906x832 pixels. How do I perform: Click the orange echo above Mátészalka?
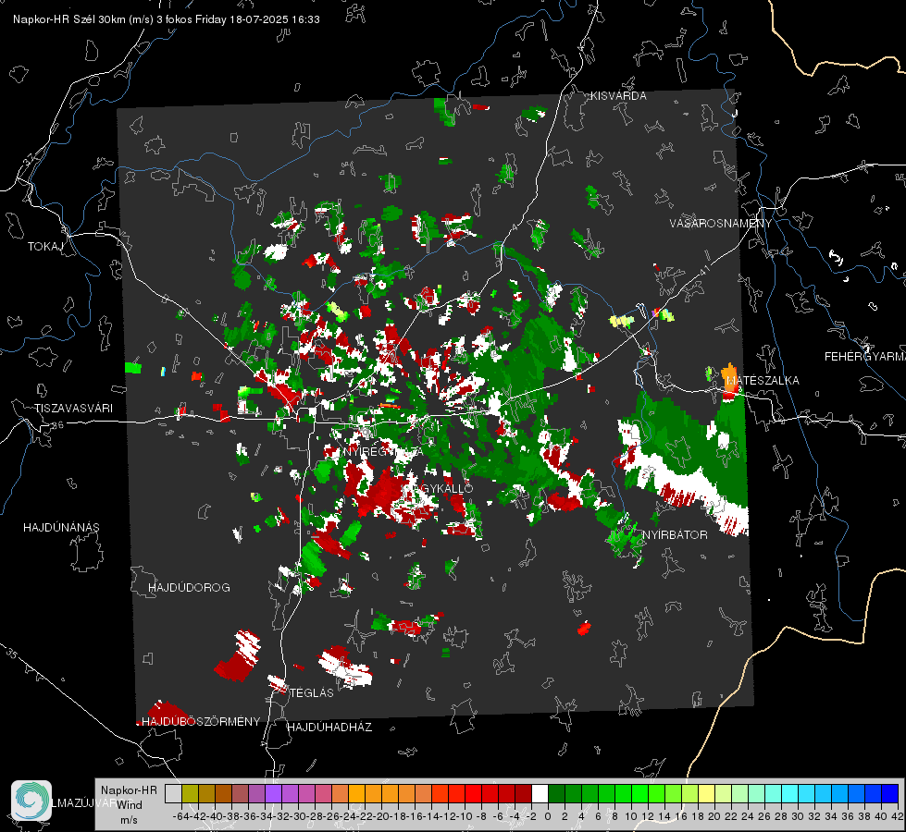[x=730, y=377]
